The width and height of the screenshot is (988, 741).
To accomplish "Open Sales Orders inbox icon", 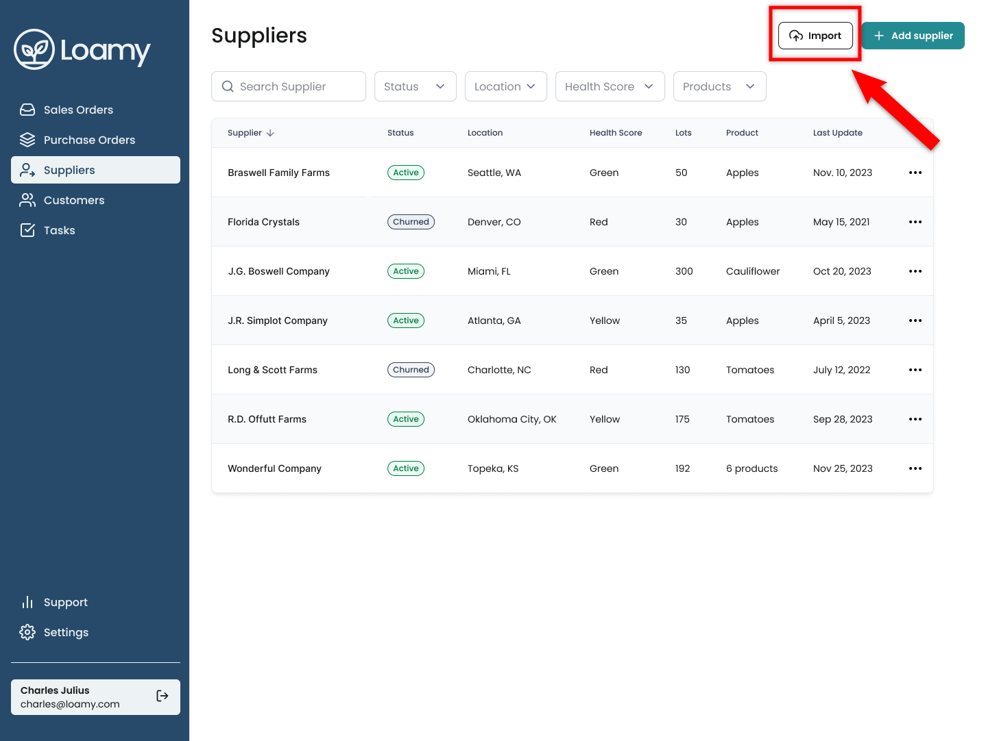I will point(27,110).
